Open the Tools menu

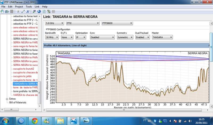tap(29, 6)
